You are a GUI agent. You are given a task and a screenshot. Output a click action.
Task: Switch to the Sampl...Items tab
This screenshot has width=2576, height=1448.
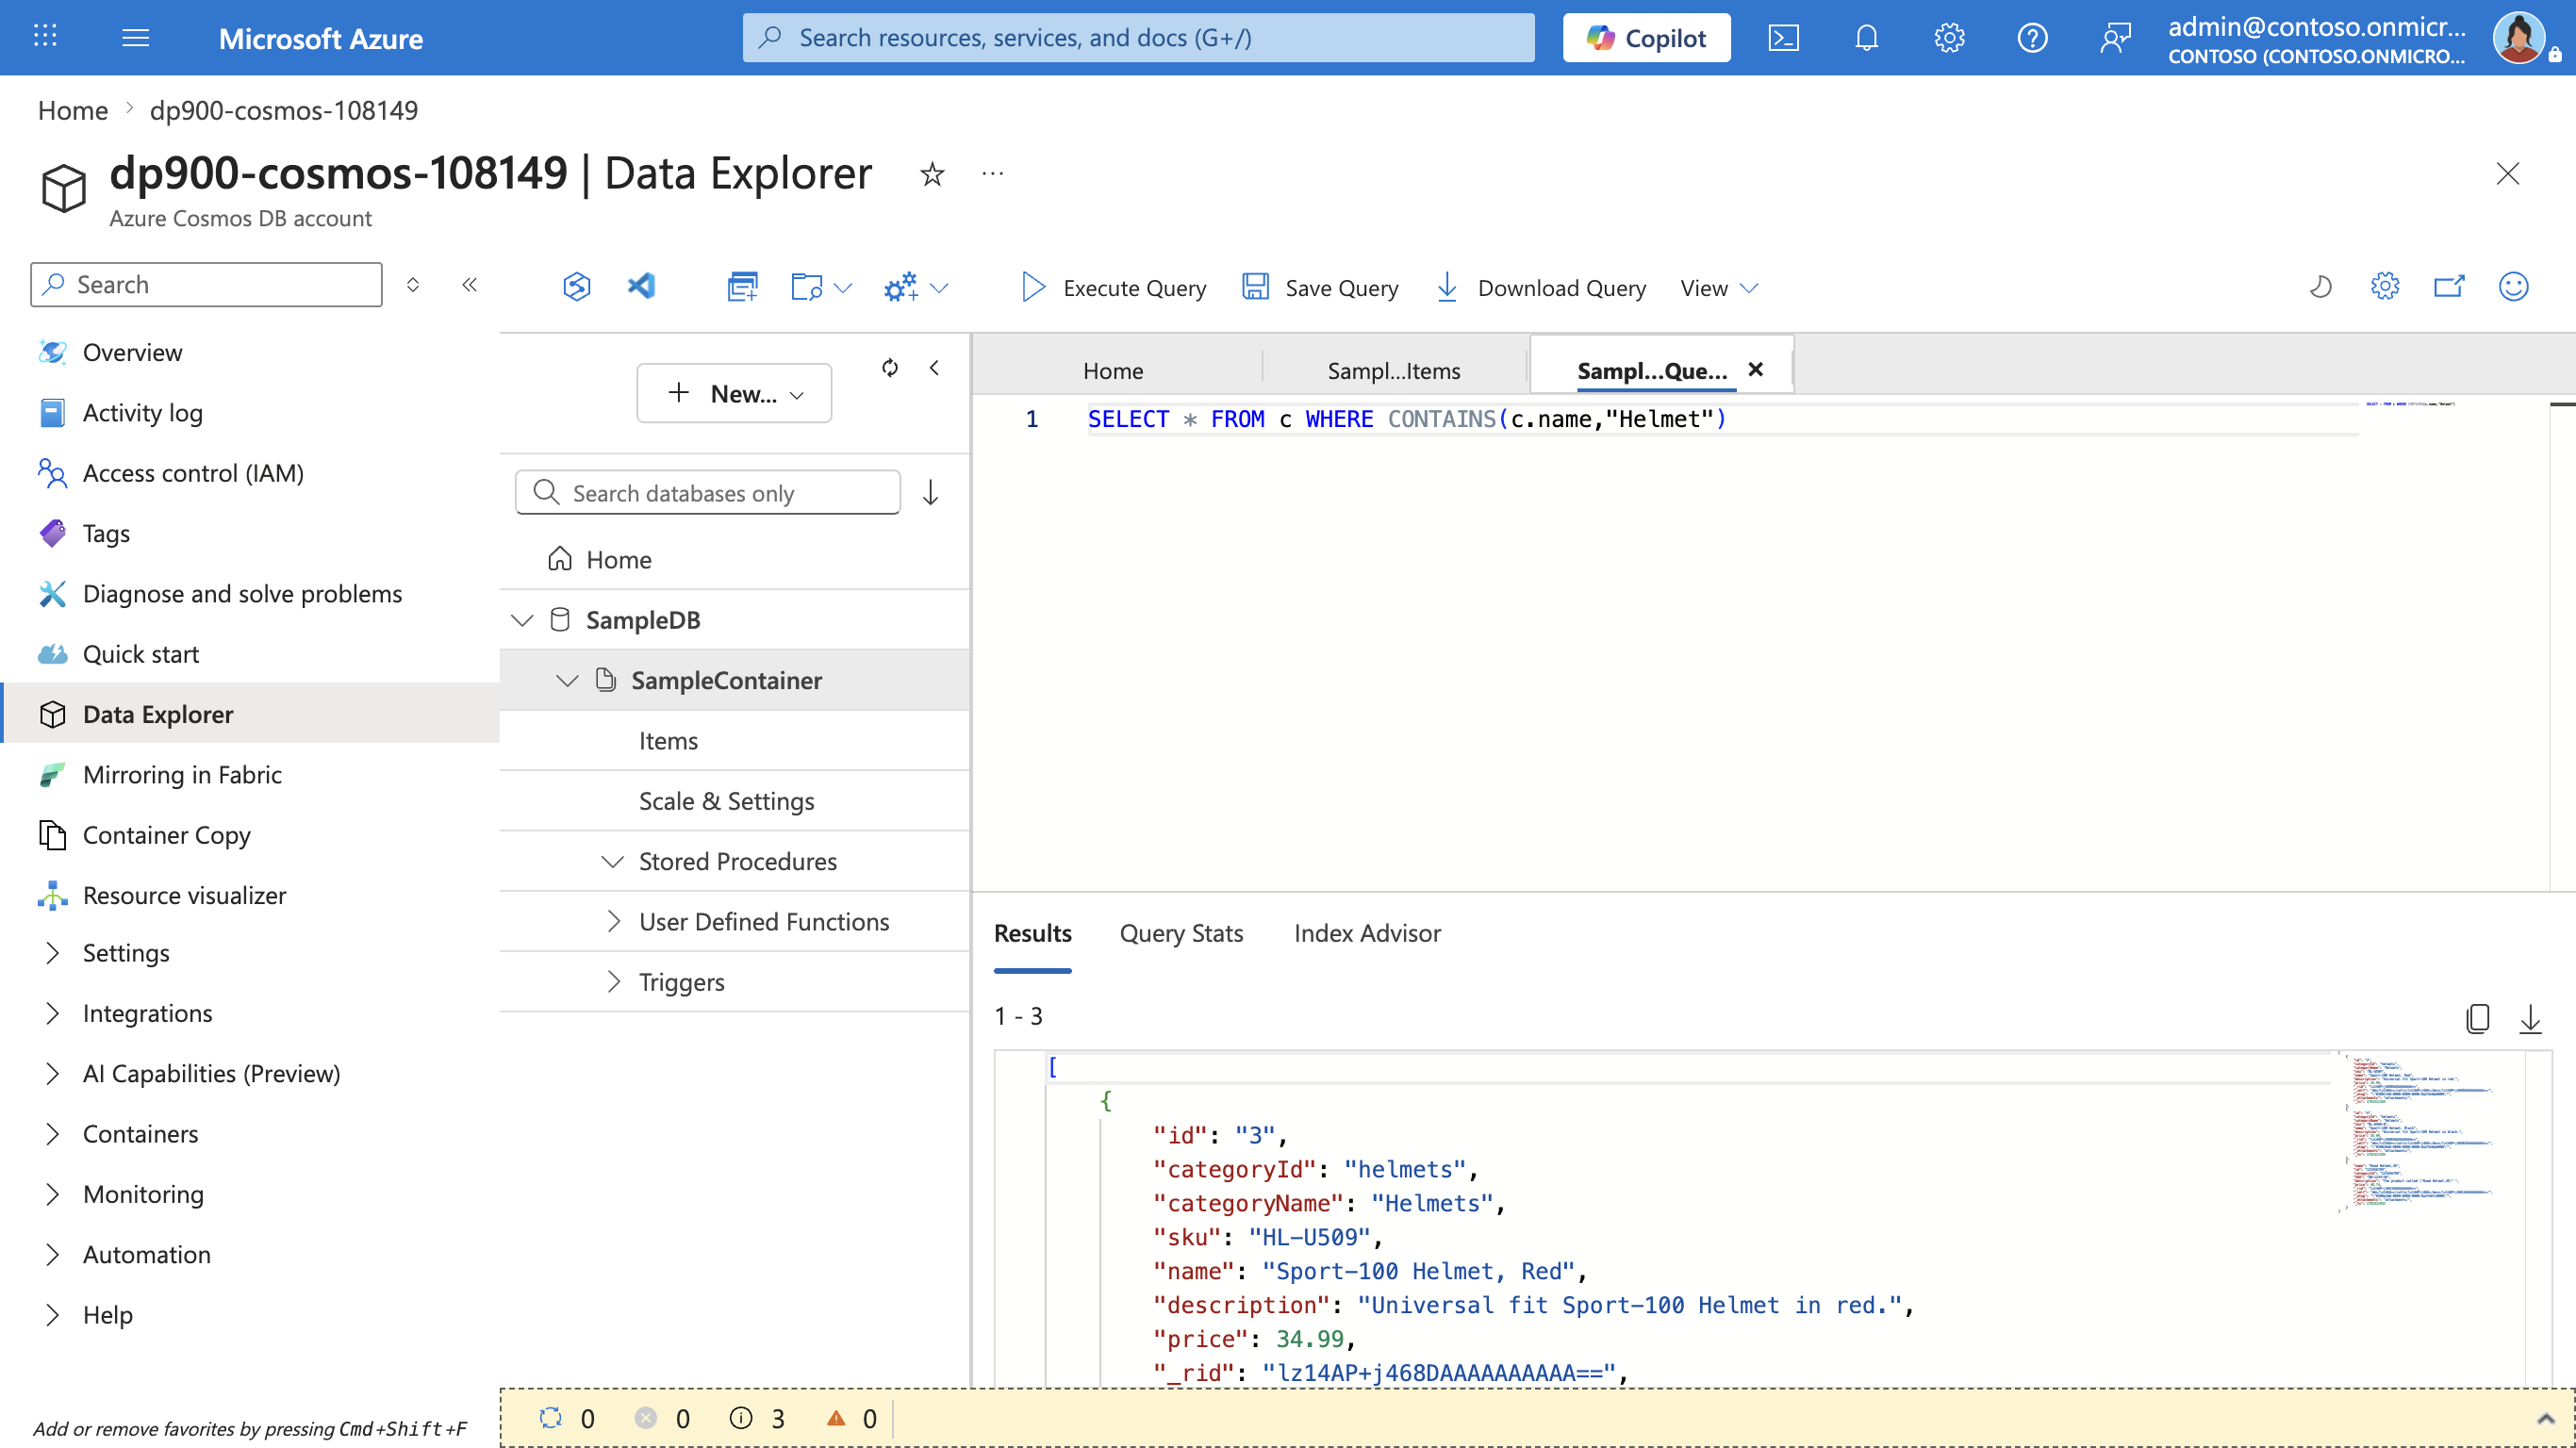point(1394,370)
